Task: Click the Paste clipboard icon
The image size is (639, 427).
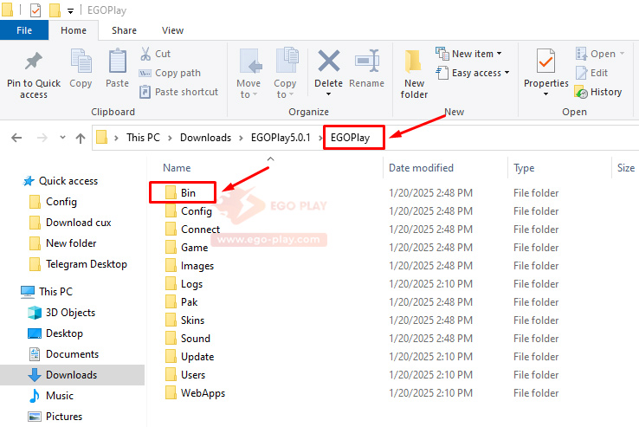Action: (118, 61)
